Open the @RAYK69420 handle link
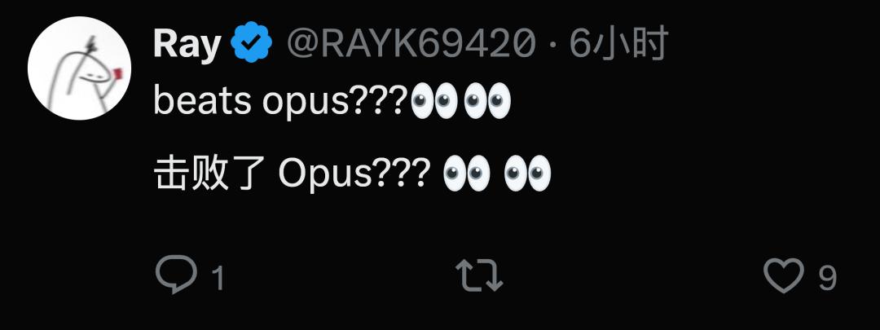Screen dimensions: 880x330 (411, 44)
